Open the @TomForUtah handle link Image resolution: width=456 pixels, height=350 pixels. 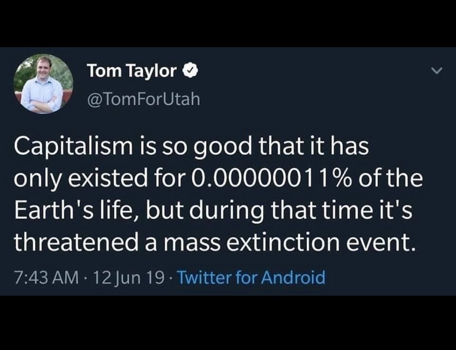tap(143, 99)
